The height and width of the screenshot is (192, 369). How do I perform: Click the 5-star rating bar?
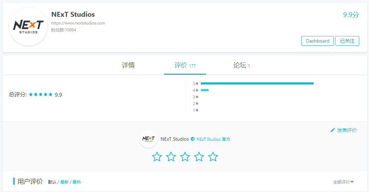[257, 83]
